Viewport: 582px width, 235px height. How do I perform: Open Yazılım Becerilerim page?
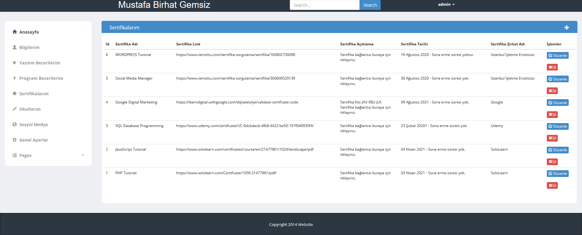40,63
